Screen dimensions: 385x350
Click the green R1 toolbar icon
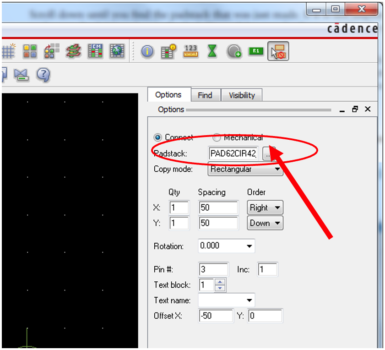[x=256, y=51]
